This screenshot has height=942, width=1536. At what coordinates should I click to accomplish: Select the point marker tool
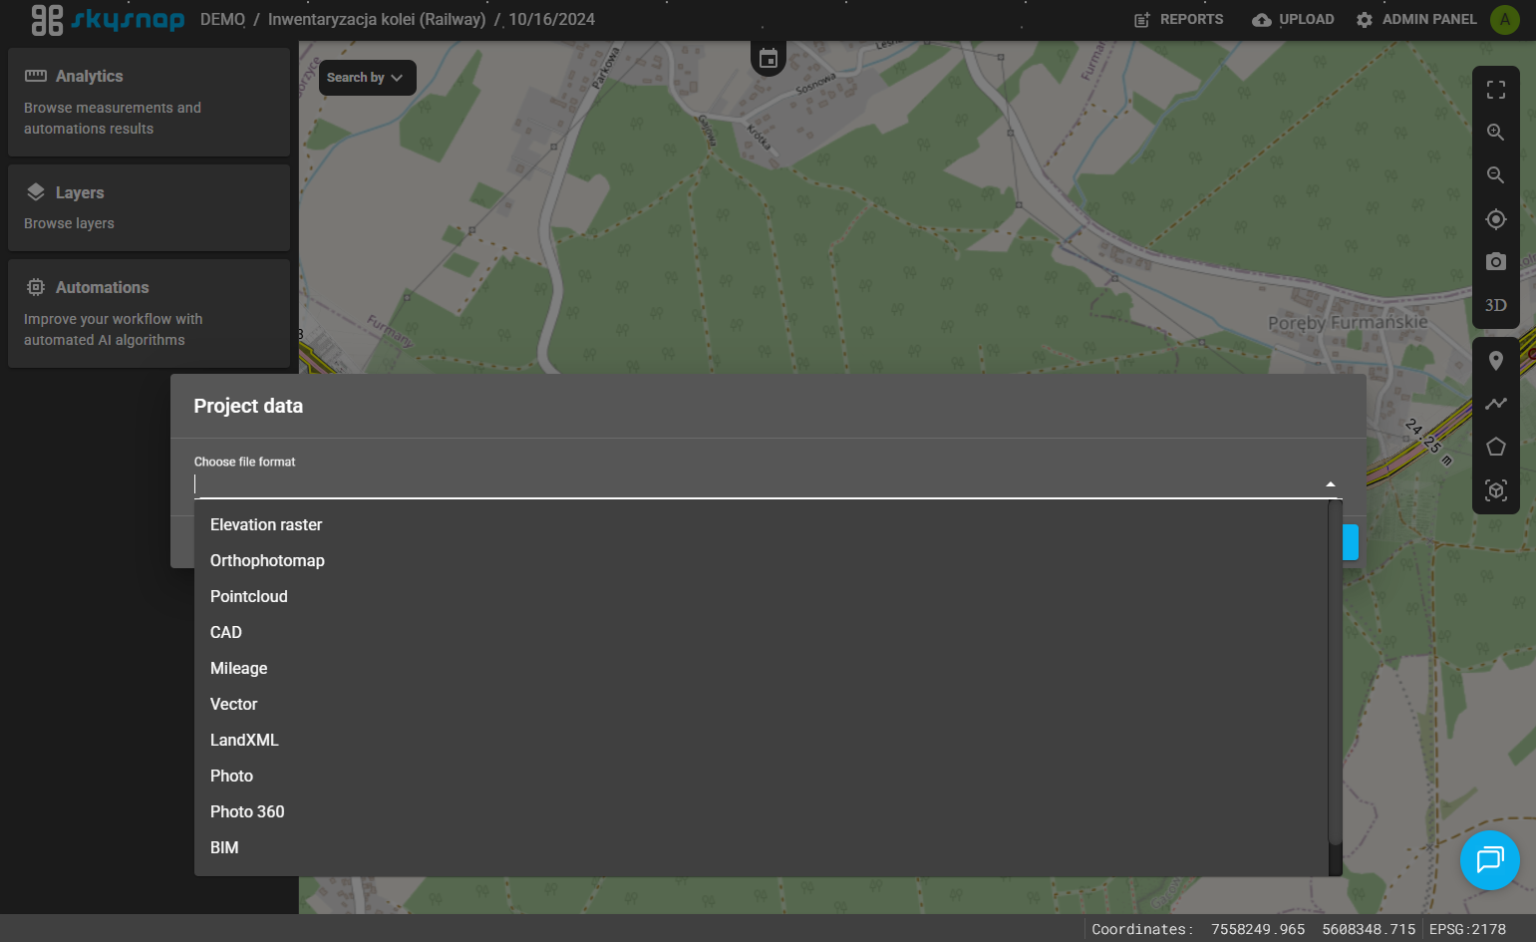tap(1496, 361)
